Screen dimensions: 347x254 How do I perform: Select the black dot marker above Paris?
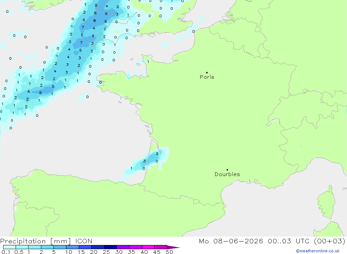tap(207, 72)
